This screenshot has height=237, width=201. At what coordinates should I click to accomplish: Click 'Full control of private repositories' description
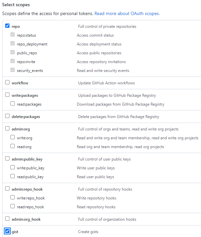click(107, 26)
